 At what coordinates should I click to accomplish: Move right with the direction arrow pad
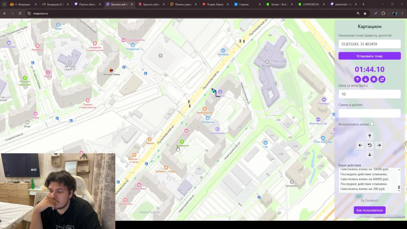click(x=379, y=145)
